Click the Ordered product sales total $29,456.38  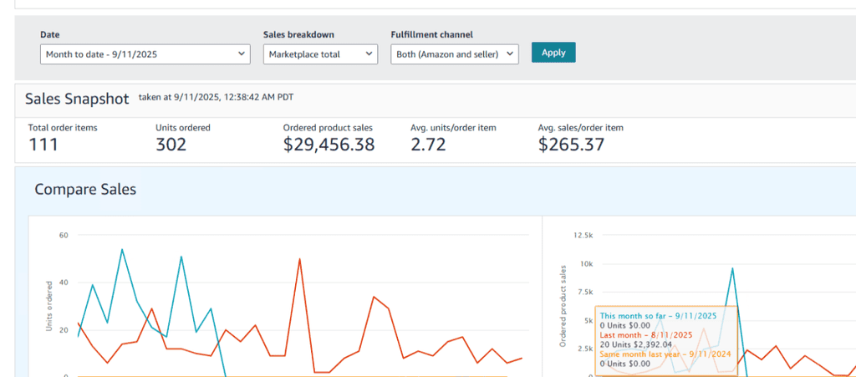[329, 145]
